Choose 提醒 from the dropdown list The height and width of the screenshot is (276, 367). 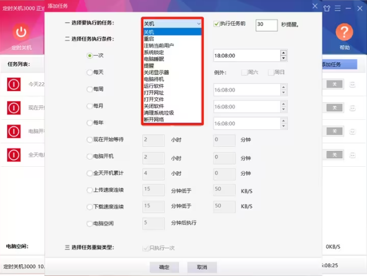172,66
